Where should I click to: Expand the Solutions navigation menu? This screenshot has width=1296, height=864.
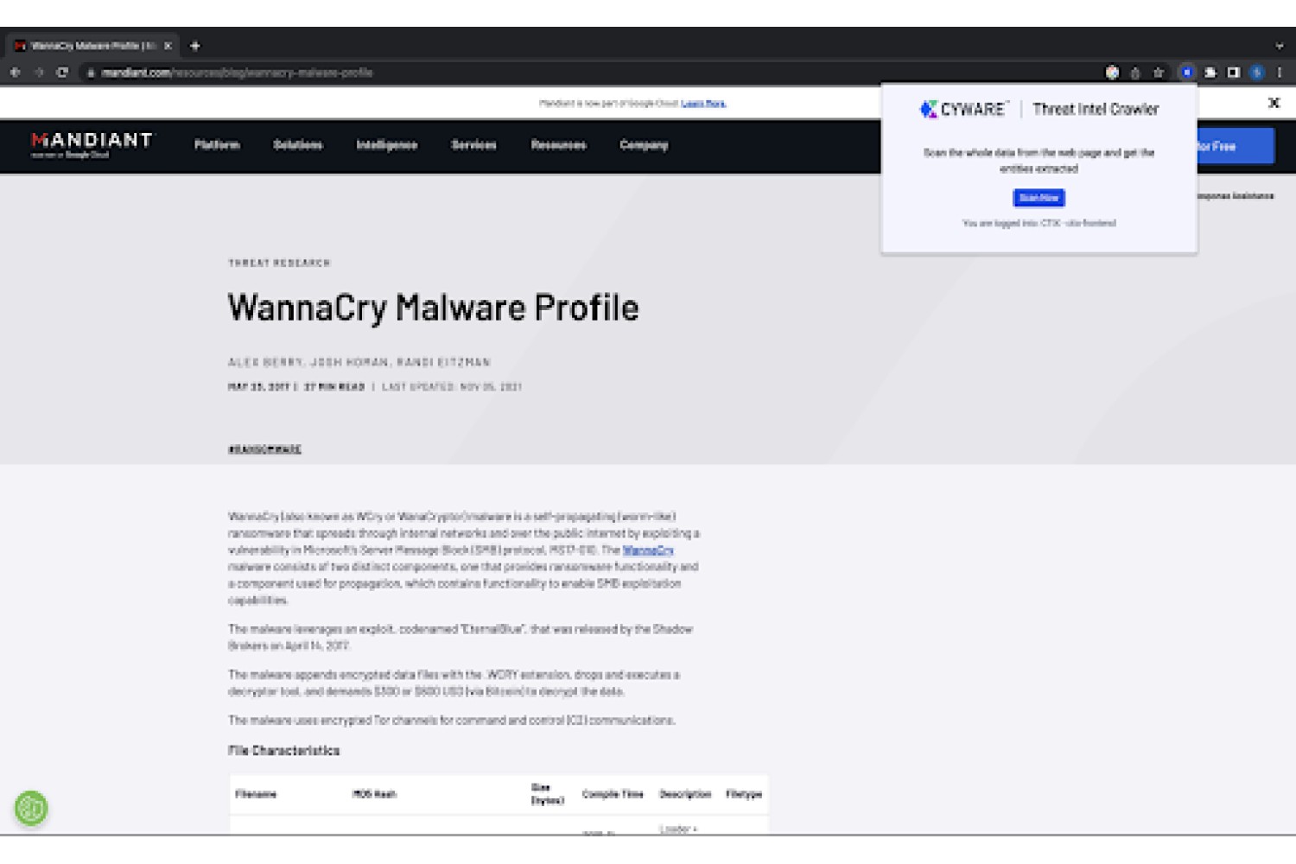(x=298, y=145)
